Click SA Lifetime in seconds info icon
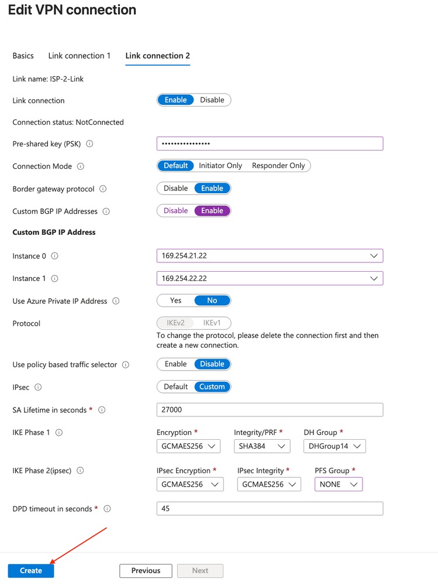Viewport: 438px width, 585px height. click(102, 410)
